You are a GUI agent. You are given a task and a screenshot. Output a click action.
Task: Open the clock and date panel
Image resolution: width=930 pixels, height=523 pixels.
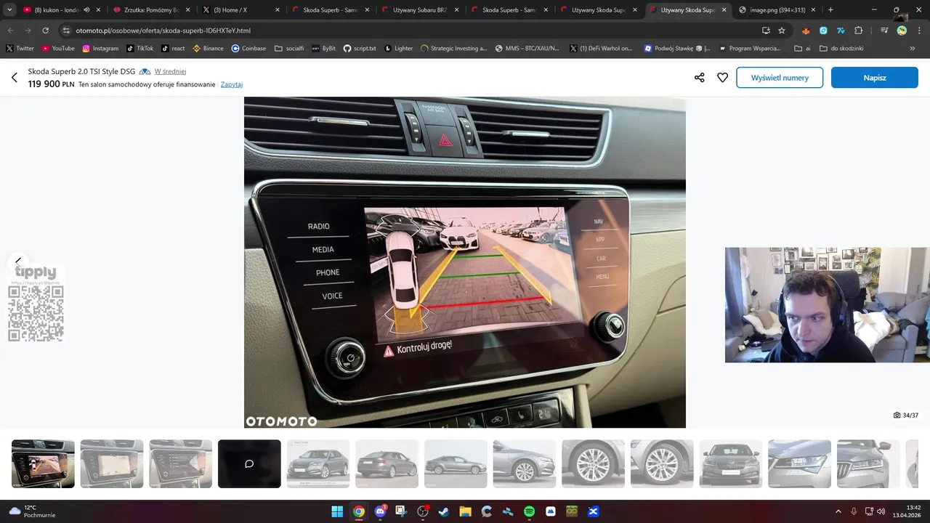point(907,511)
